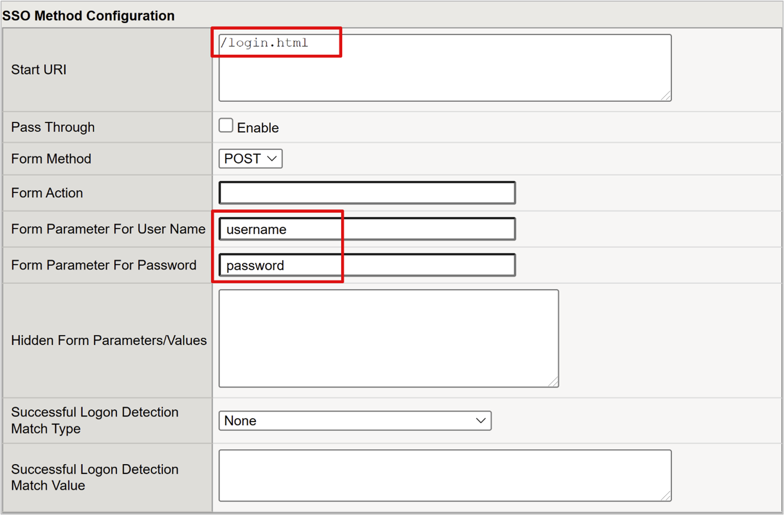Enable the Pass Through option
The height and width of the screenshot is (515, 784).
[225, 125]
